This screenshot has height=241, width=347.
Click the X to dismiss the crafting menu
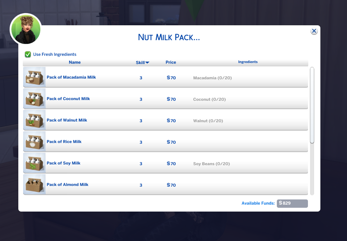[314, 30]
